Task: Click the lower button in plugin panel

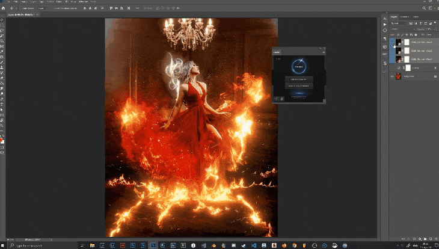Action: coord(299,86)
